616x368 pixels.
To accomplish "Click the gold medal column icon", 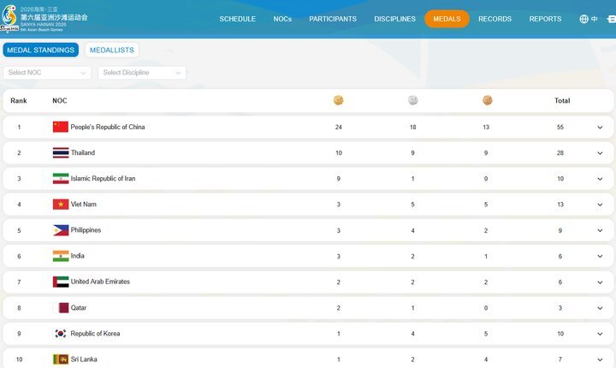I will click(x=338, y=101).
